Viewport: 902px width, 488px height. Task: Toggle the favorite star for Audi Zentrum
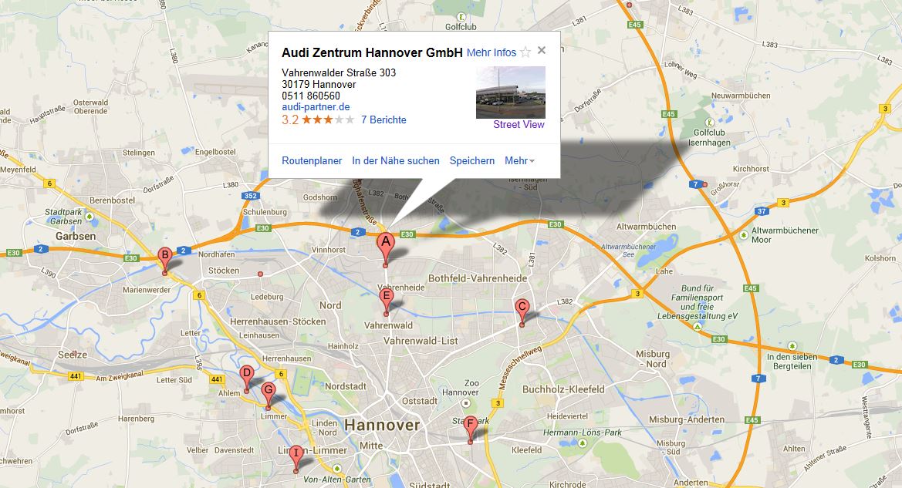tap(525, 52)
